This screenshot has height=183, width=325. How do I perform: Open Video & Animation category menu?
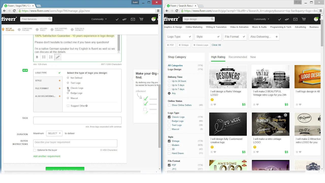pyautogui.click(x=239, y=27)
